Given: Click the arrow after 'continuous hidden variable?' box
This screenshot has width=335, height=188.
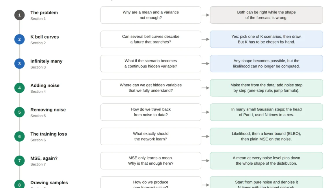Looking at the screenshot, I should point(206,63).
